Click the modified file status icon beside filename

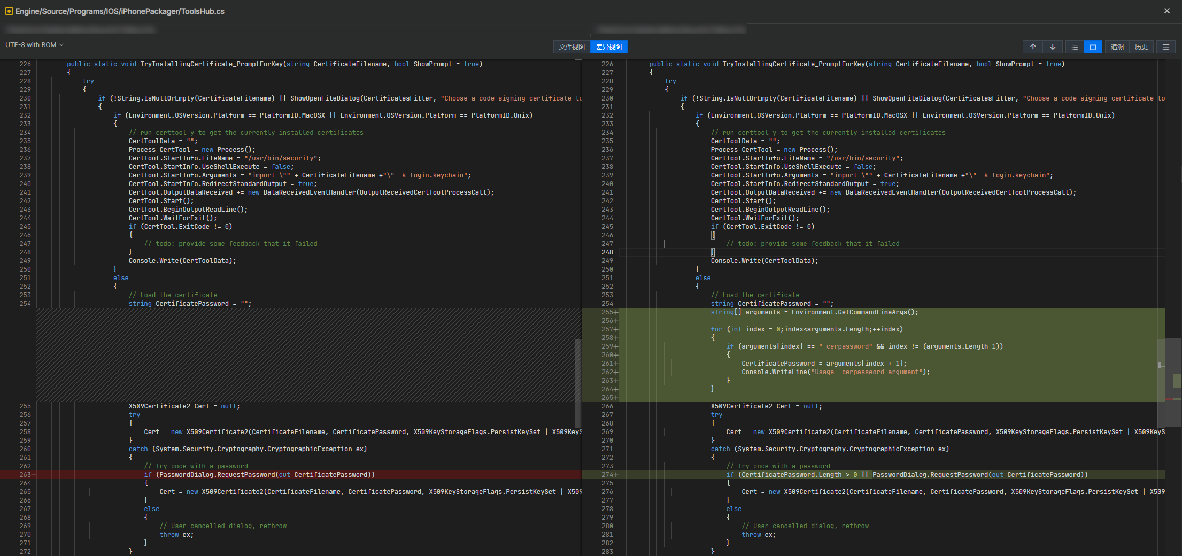pos(9,11)
